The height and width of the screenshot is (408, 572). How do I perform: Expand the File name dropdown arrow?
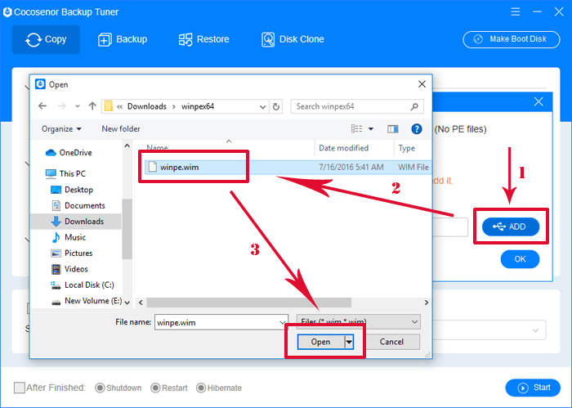pos(282,322)
